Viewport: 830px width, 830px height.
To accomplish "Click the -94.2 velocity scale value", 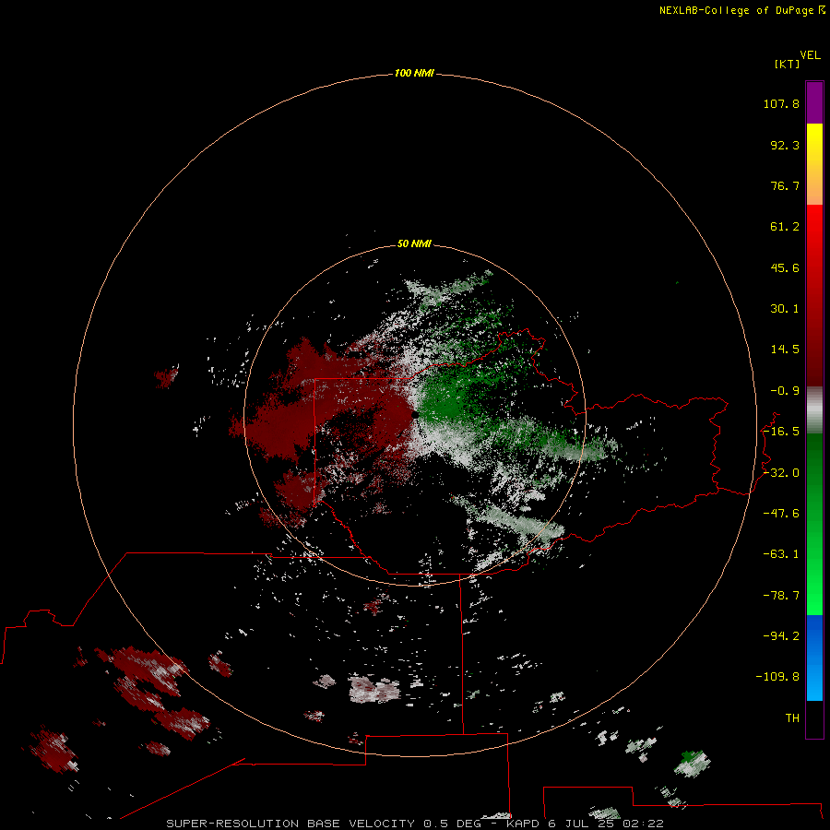I will click(x=781, y=635).
